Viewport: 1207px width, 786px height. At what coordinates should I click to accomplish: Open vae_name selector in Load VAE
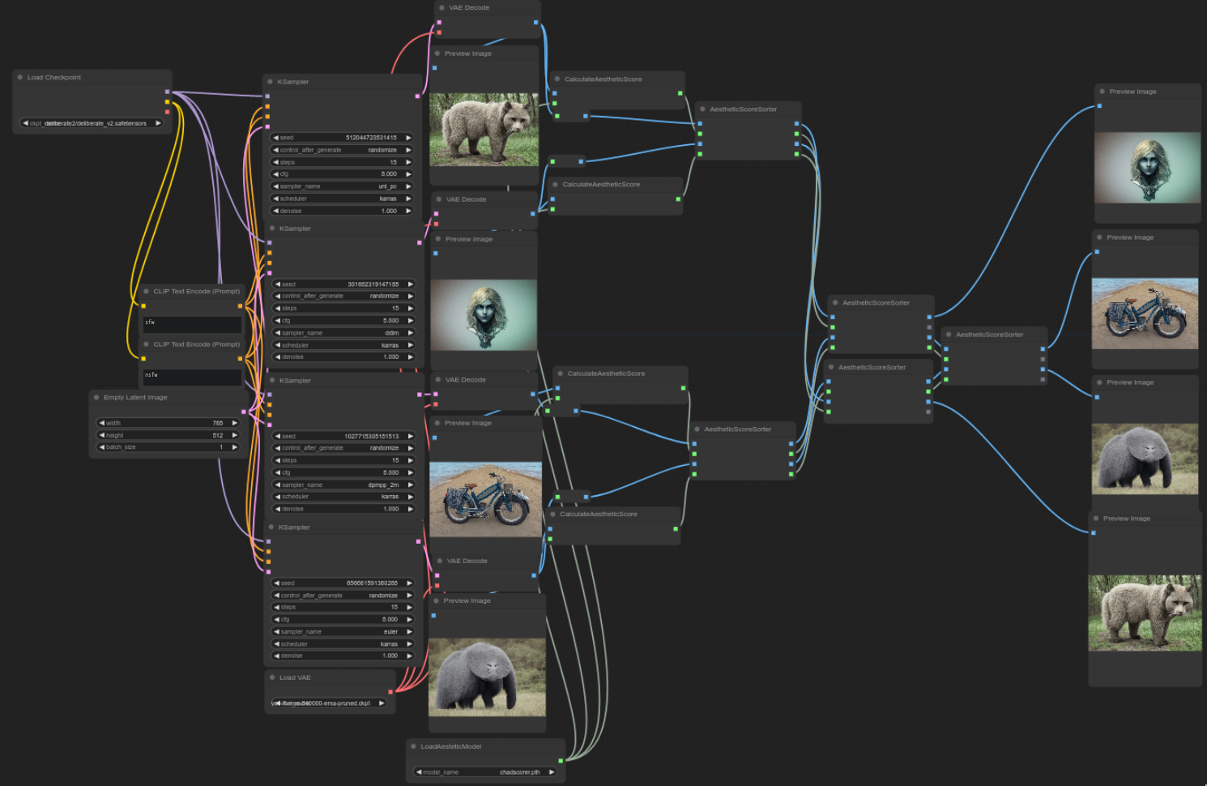click(x=329, y=703)
